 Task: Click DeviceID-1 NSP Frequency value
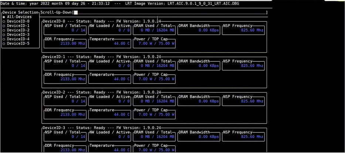pos(252,66)
